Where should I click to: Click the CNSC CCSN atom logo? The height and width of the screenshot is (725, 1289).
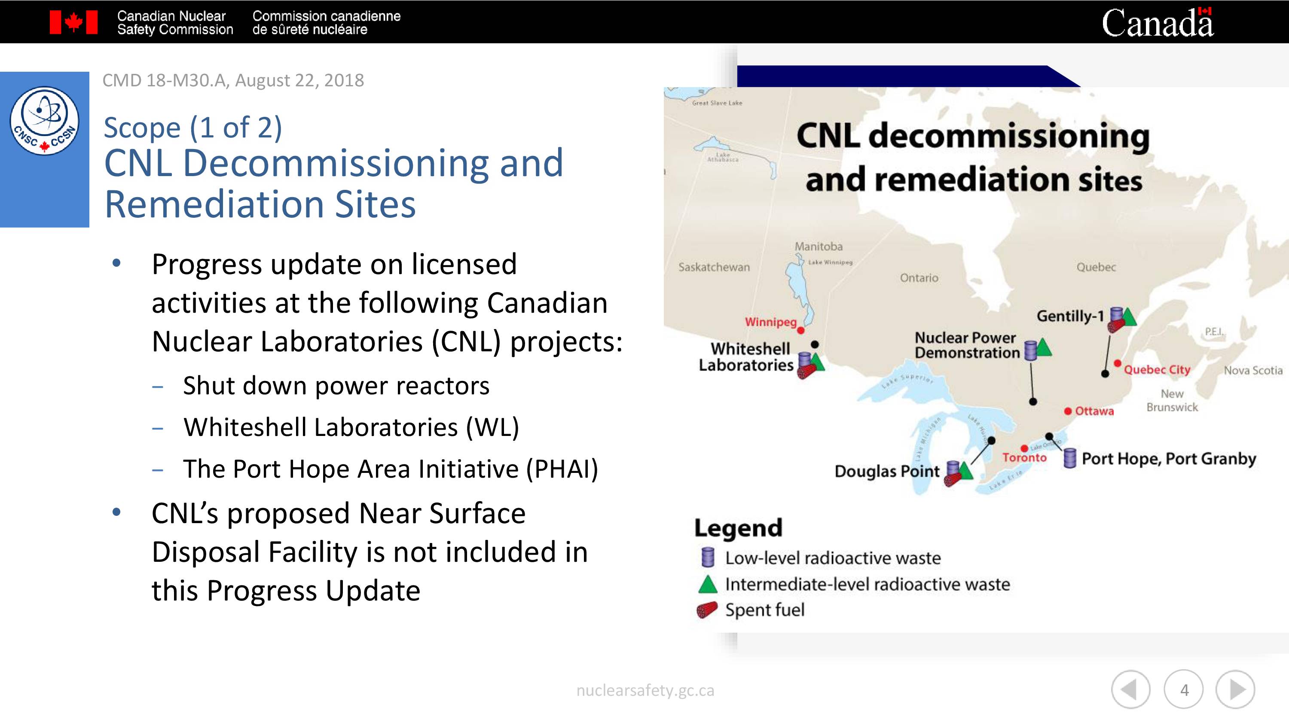[x=45, y=121]
